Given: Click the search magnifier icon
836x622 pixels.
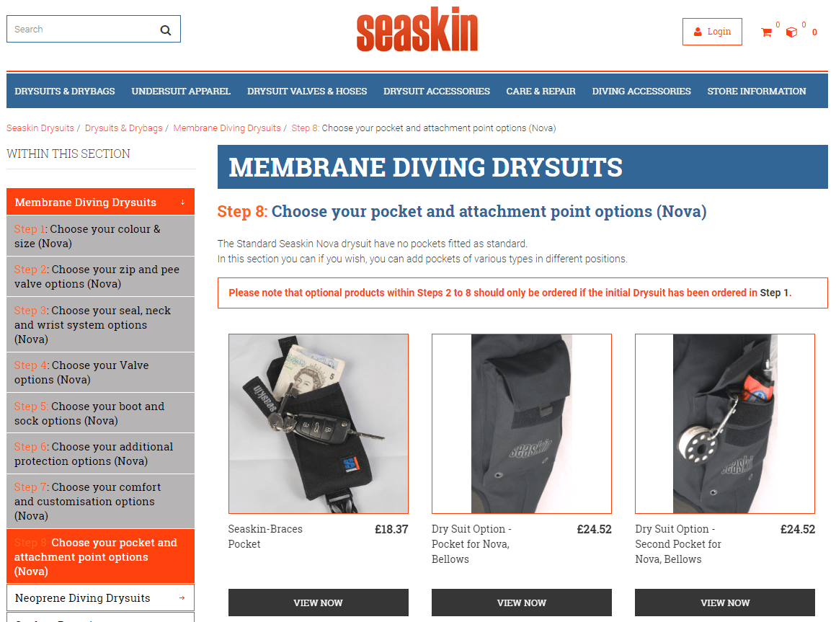Looking at the screenshot, I should 166,30.
